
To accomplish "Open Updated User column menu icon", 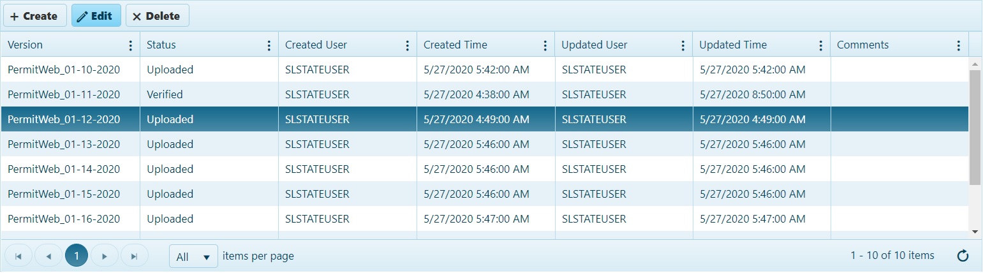I will tap(683, 45).
